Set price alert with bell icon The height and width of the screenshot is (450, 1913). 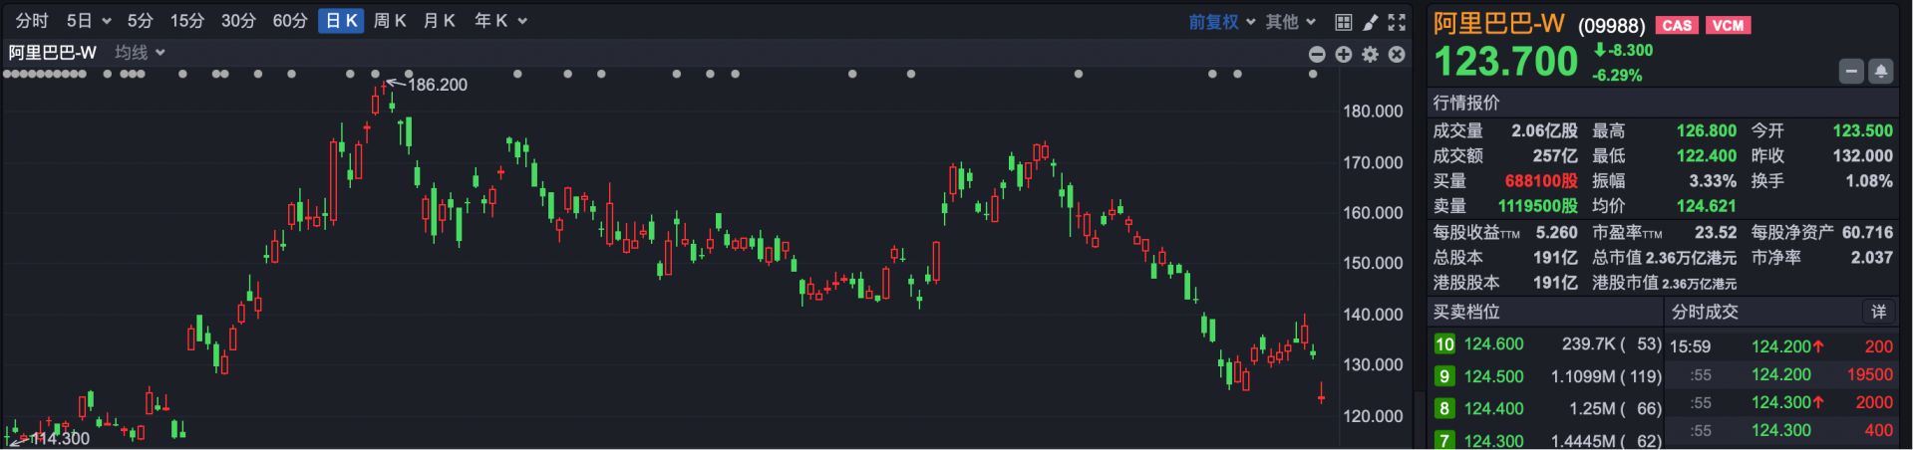point(1880,72)
